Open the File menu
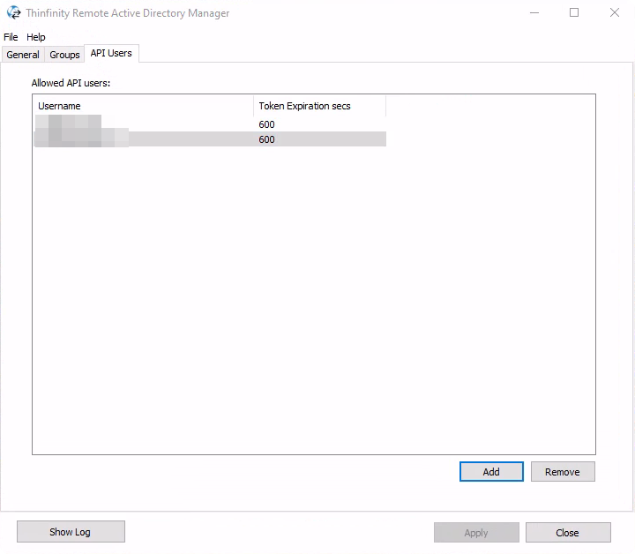 tap(11, 37)
